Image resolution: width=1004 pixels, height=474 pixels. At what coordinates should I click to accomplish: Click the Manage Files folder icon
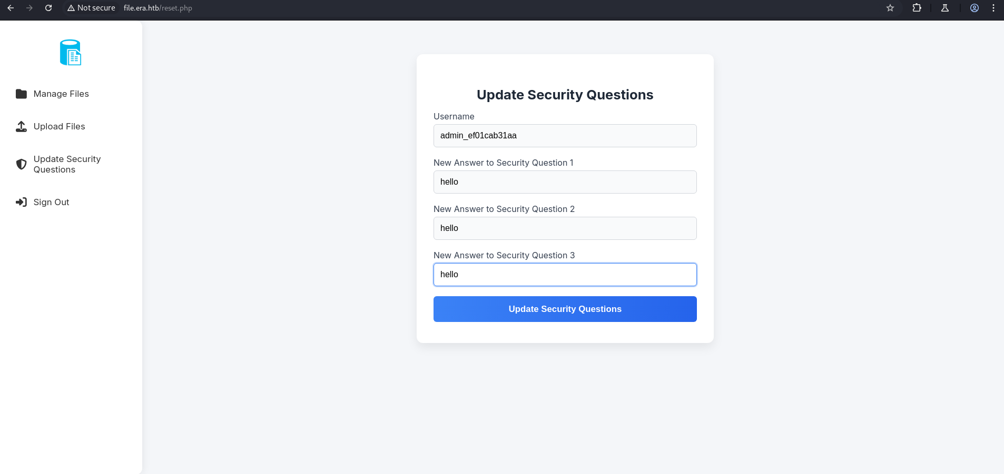(x=21, y=94)
